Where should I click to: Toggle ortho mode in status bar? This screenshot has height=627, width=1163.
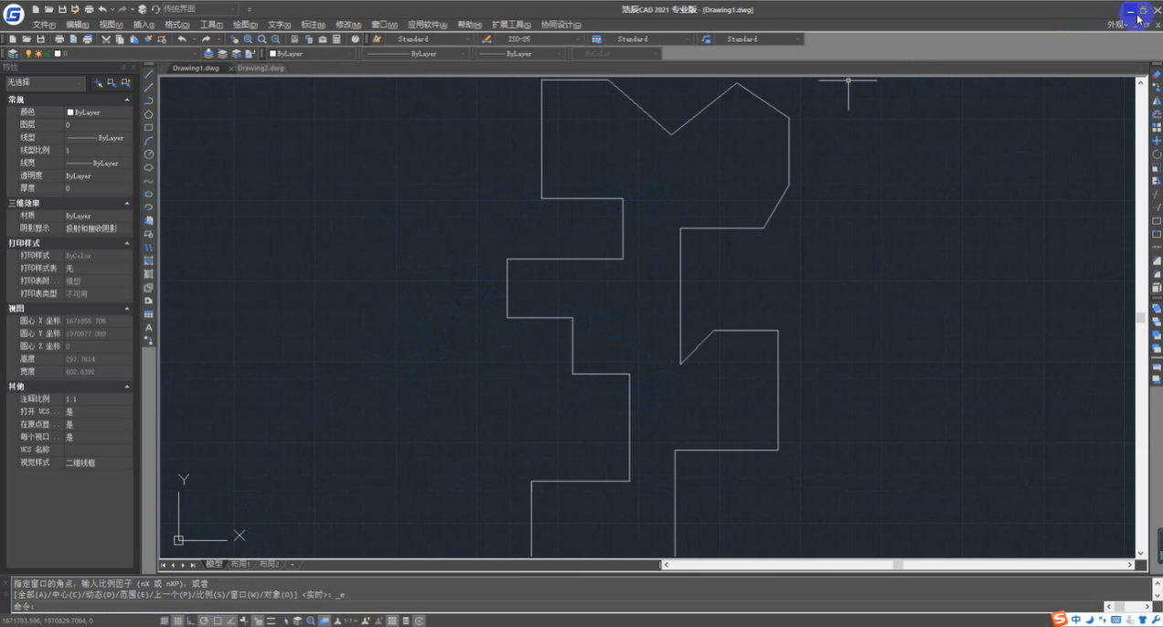click(190, 621)
